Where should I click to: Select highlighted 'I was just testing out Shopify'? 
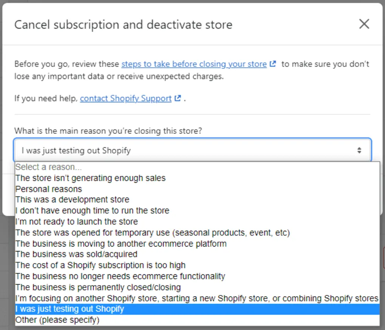(x=197, y=309)
